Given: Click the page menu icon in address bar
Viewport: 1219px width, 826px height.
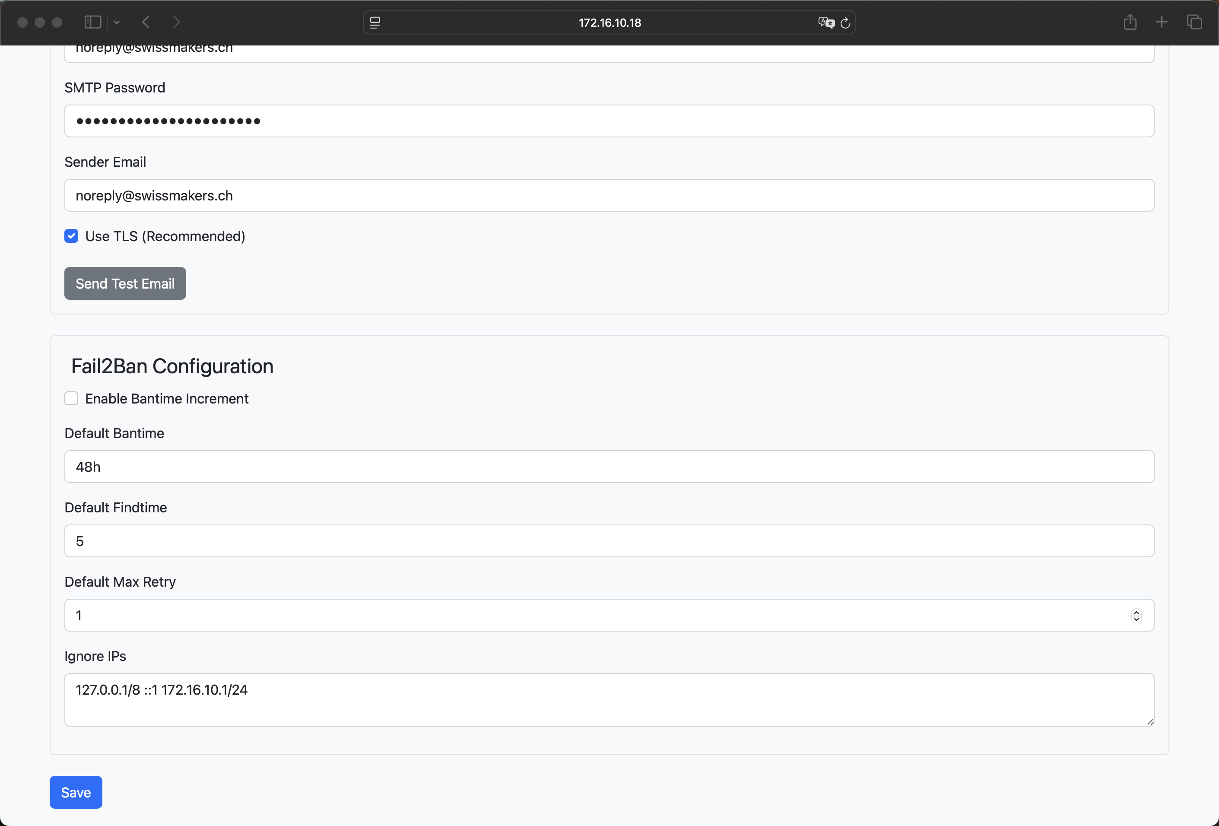Looking at the screenshot, I should [375, 22].
